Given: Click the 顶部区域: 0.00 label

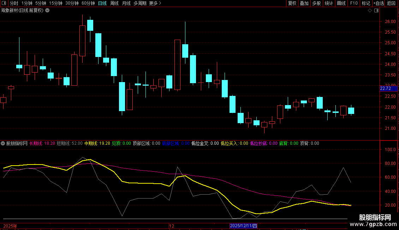Looking at the screenshot, I should (146, 143).
